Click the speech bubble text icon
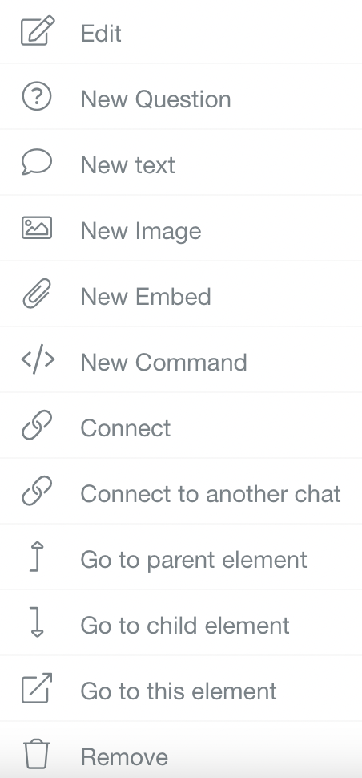 [x=37, y=162]
